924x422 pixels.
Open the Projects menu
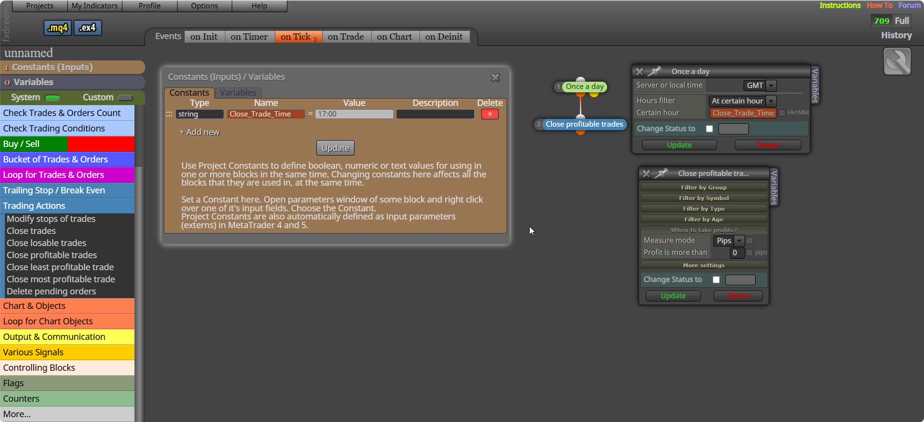[x=40, y=6]
